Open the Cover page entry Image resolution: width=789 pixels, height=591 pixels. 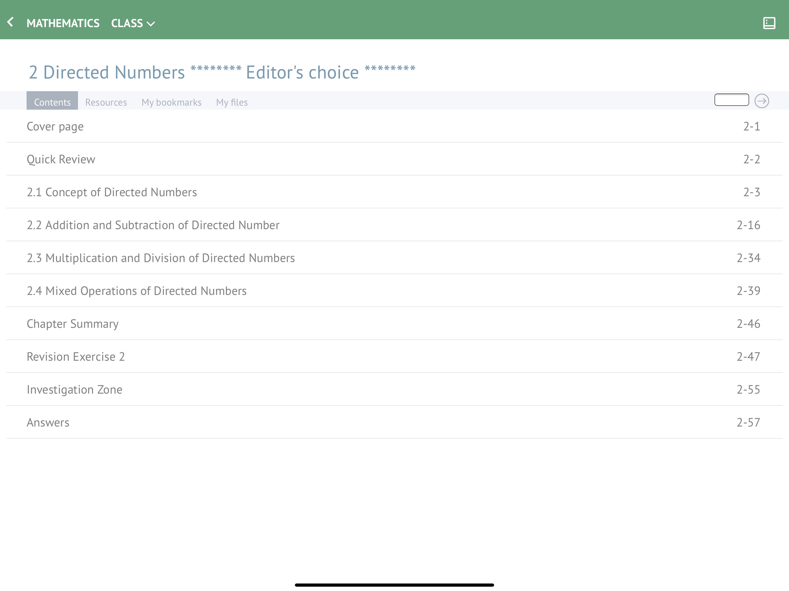click(x=55, y=127)
